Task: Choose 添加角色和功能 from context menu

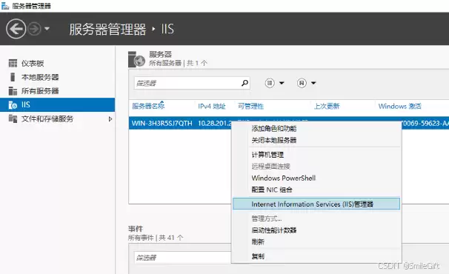Action: click(x=274, y=129)
